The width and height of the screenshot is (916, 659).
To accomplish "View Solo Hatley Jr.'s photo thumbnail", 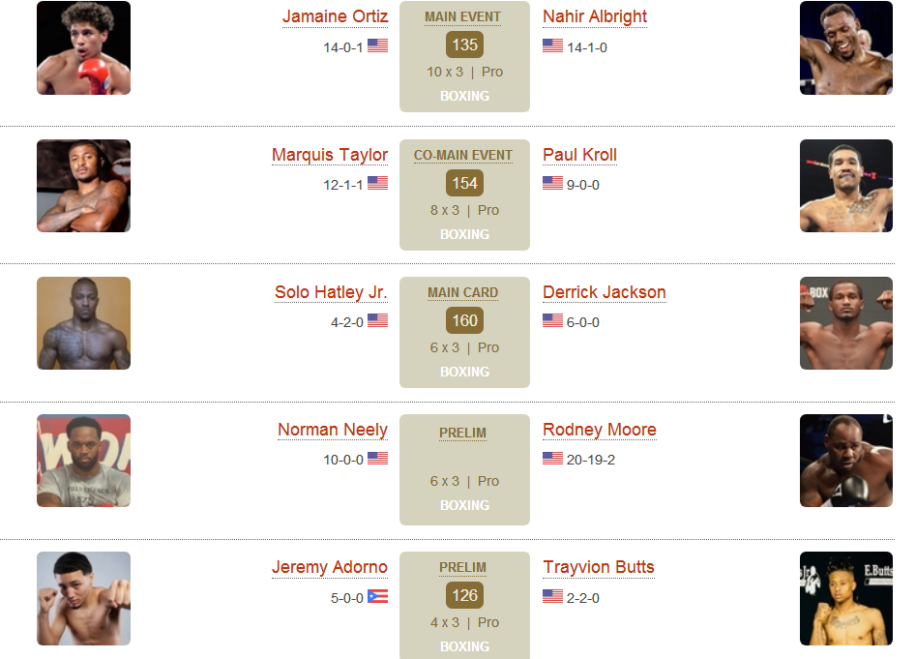I will click(x=83, y=323).
